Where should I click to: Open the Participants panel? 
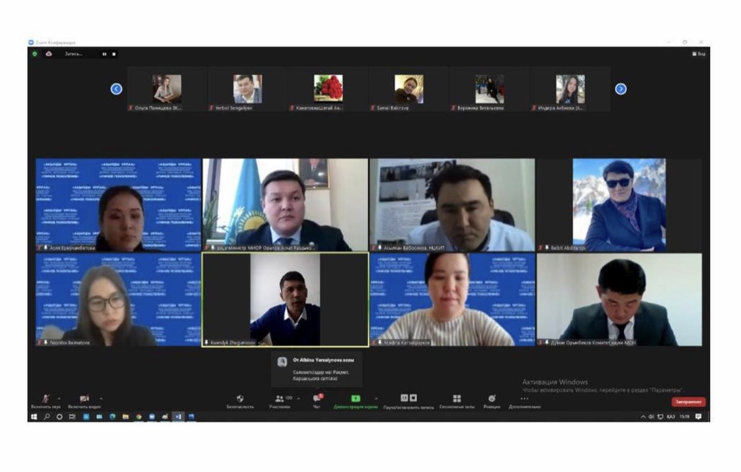(x=280, y=400)
